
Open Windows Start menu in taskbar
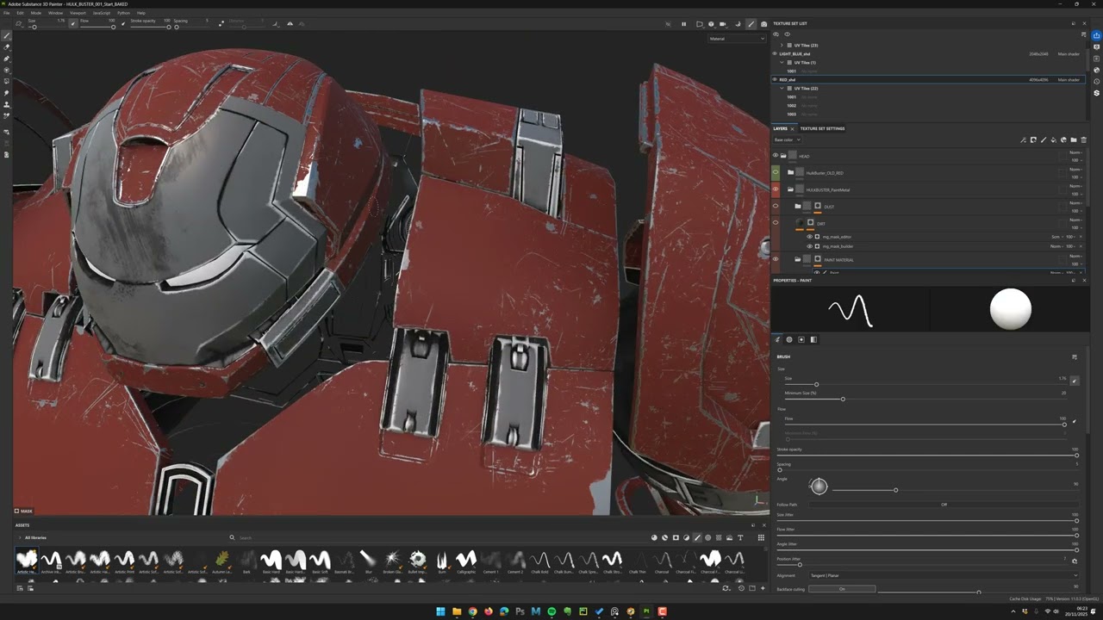click(440, 611)
